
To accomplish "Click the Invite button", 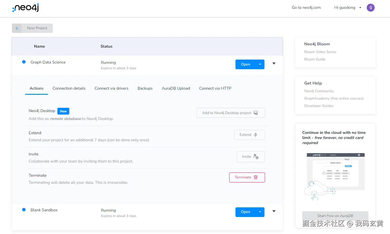I will tap(251, 157).
